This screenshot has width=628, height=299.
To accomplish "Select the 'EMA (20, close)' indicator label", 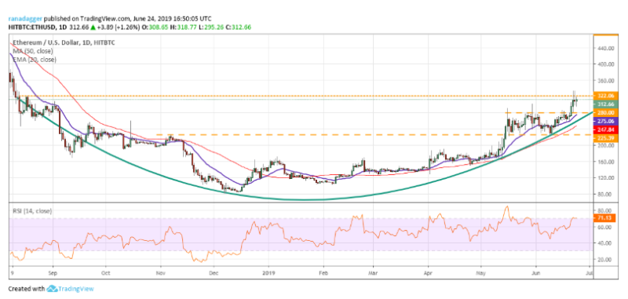I will click(x=35, y=59).
